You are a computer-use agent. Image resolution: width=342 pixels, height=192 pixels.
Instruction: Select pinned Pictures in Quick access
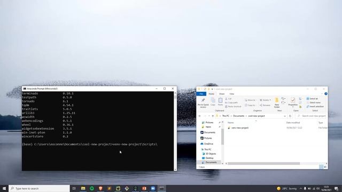pyautogui.click(x=209, y=123)
